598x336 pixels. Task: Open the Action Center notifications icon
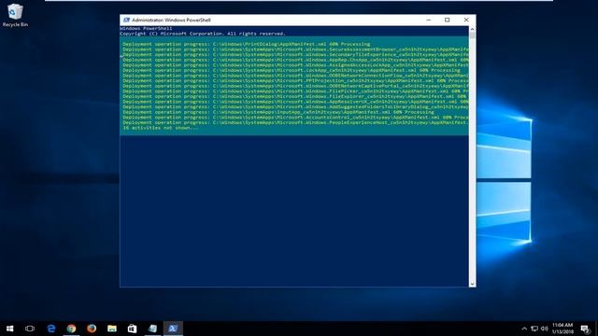[585, 329]
